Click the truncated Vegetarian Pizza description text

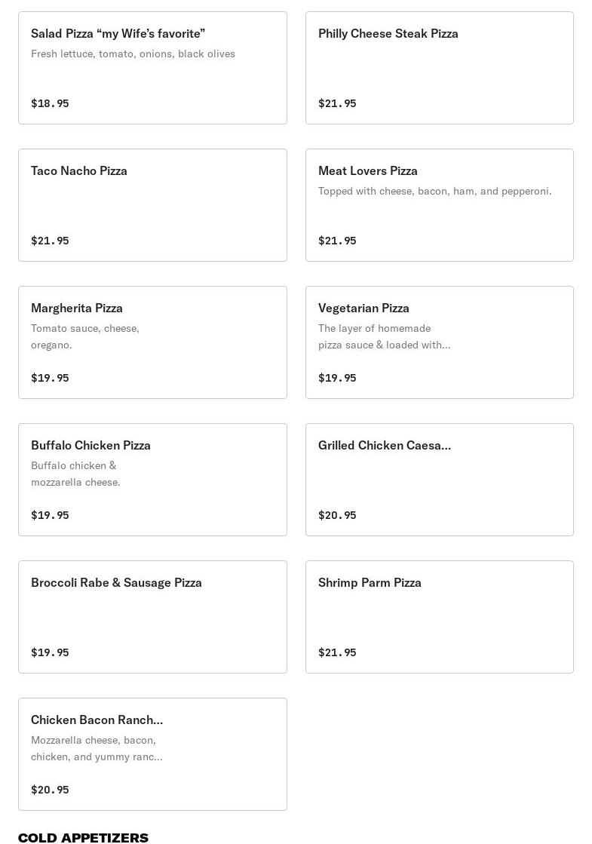click(384, 337)
